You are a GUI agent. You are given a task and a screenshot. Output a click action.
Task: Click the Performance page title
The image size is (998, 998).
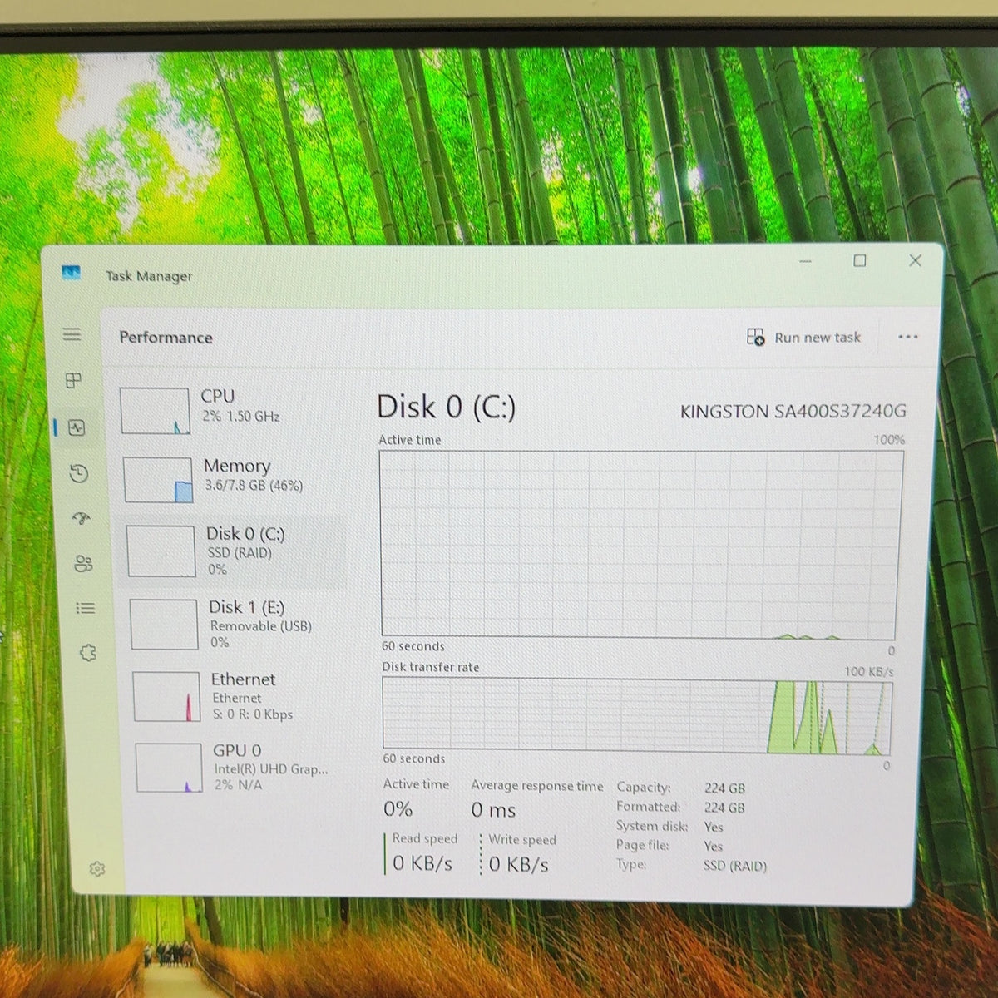166,337
